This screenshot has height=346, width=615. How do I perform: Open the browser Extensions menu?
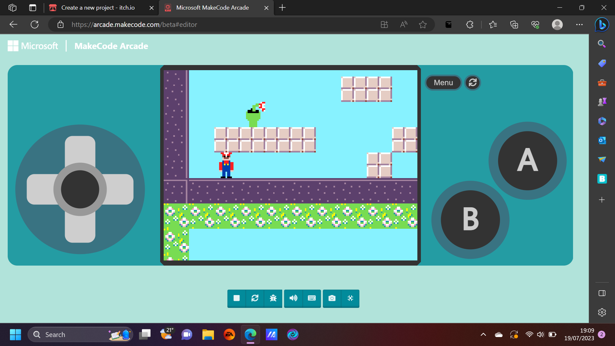470,24
